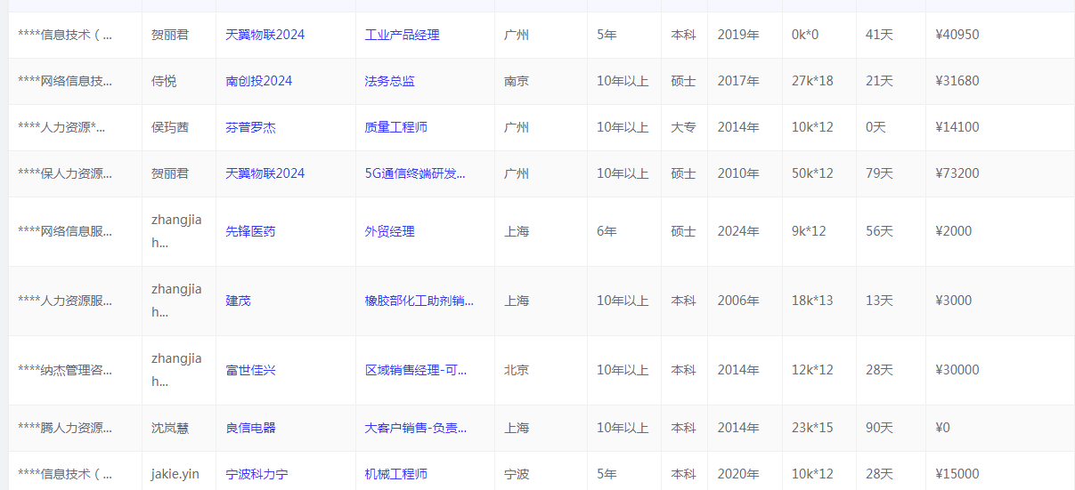Click zhangjiah... in the 先锋医药 row
This screenshot has width=1075, height=490.
coord(176,231)
